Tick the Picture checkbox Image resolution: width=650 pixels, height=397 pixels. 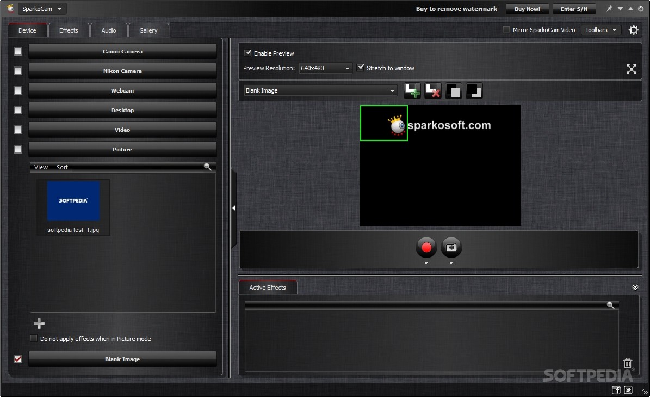click(18, 149)
